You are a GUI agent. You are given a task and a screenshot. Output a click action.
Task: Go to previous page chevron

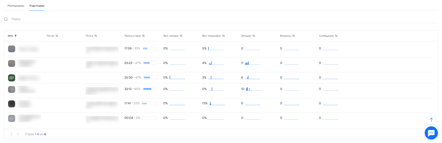coord(11,134)
